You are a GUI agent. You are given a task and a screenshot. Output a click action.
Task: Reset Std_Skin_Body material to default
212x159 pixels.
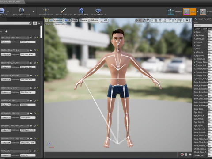coord(38,63)
